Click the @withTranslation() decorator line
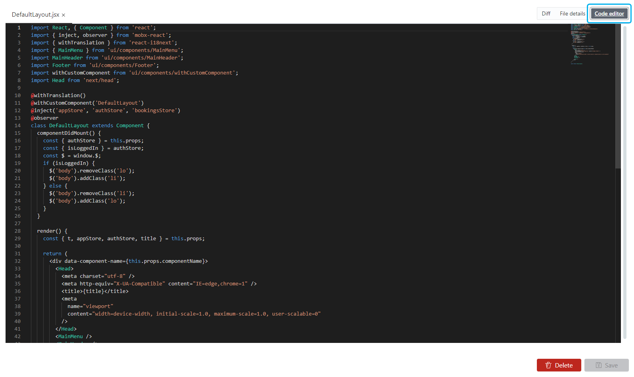The image size is (634, 377). [x=58, y=96]
